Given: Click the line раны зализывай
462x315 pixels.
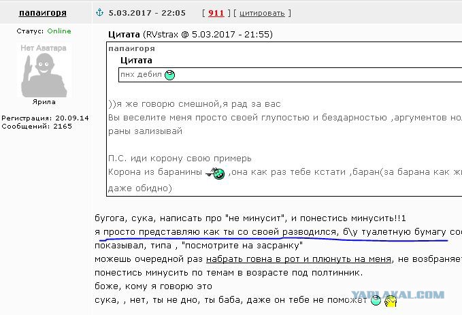Looking at the screenshot, I should pos(145,131).
